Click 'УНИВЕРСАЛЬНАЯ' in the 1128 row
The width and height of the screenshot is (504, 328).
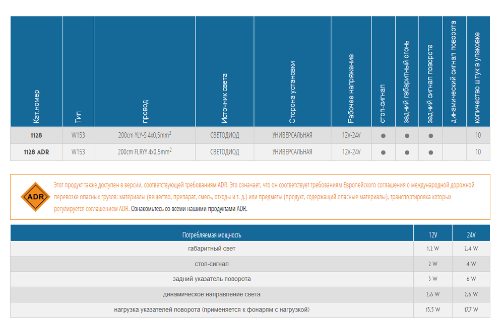[x=292, y=135]
